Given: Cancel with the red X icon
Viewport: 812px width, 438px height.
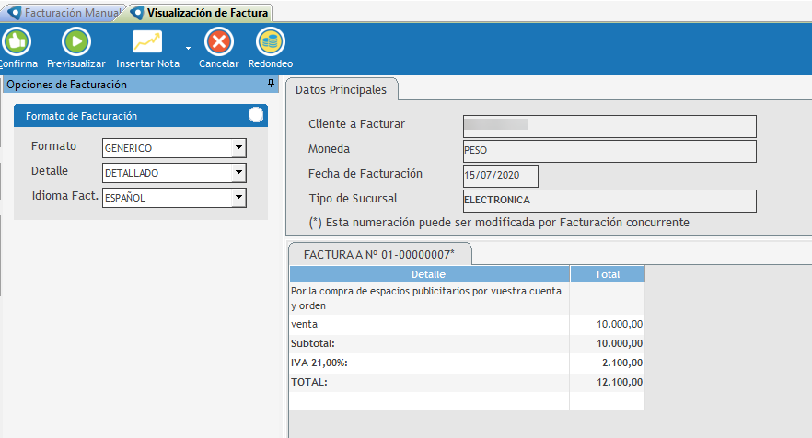Looking at the screenshot, I should [218, 41].
